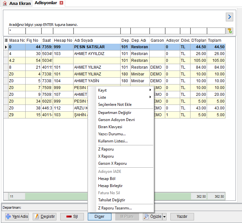Switch to the Ana Ekran tab
This screenshot has height=223, width=242.
[17, 3]
